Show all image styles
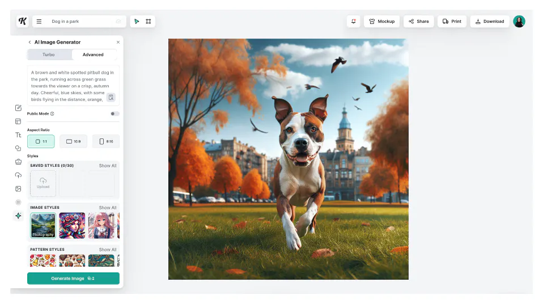 [108, 208]
